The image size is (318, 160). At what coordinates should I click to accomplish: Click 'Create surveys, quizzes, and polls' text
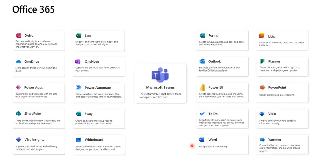222,43
